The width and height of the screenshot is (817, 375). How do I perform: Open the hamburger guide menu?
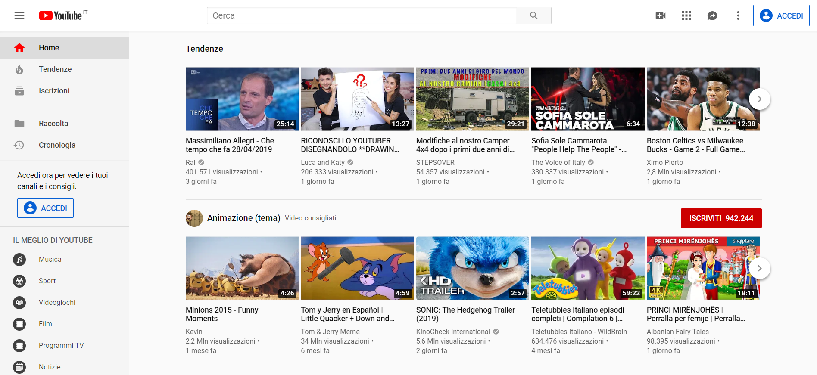[x=19, y=15]
